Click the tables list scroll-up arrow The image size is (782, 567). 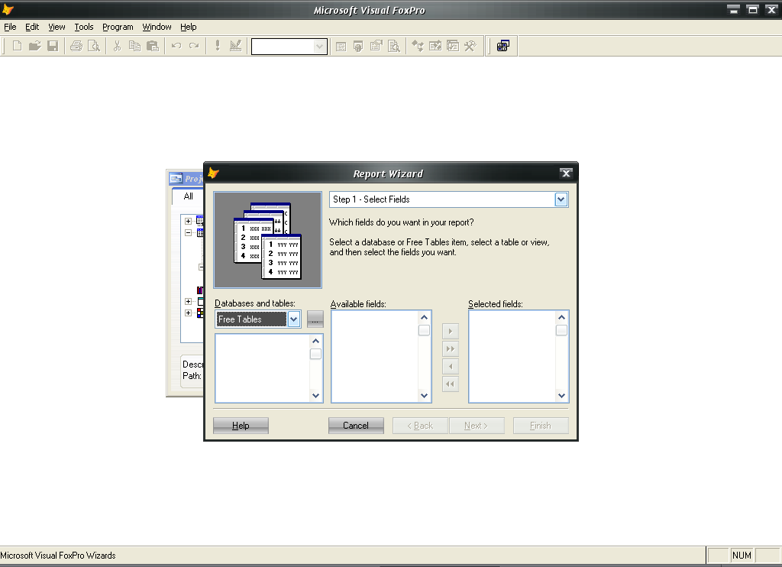click(315, 342)
